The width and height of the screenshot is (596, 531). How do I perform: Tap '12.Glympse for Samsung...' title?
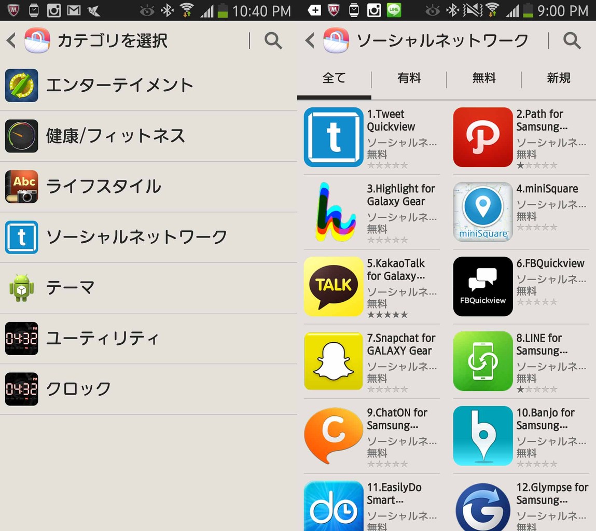(x=552, y=494)
